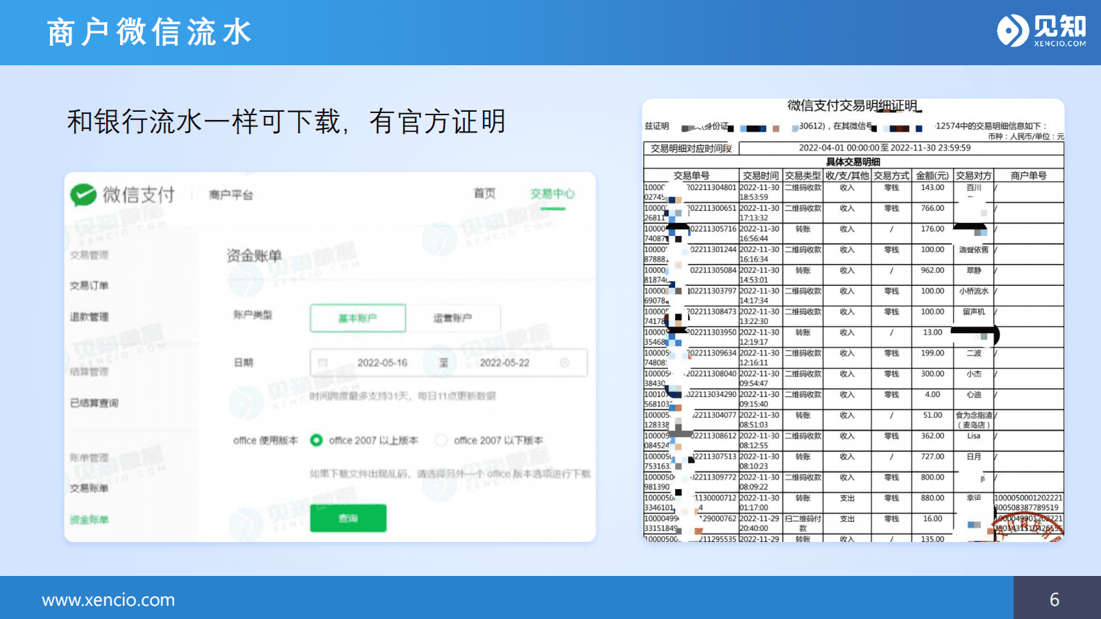The height and width of the screenshot is (619, 1101).
Task: Click 结算管理 sidebar section header
Action: 89,372
